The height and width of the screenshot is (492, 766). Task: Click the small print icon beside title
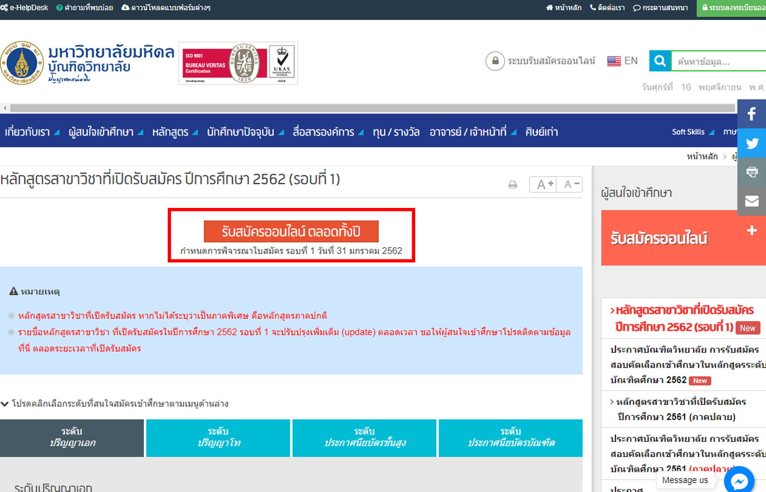tap(513, 185)
